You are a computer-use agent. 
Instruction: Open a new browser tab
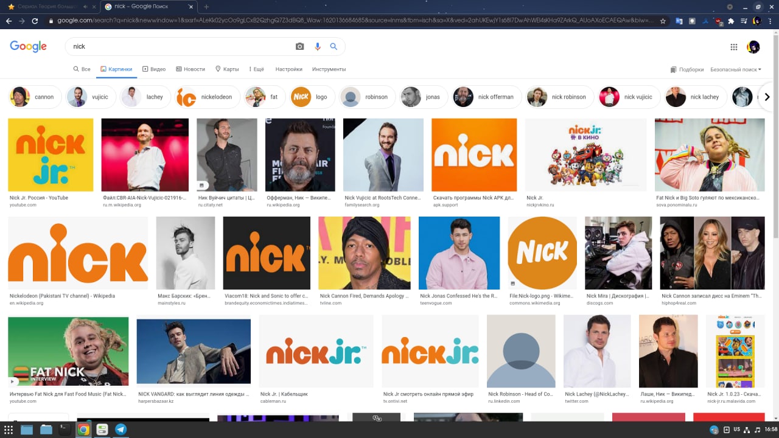206,7
